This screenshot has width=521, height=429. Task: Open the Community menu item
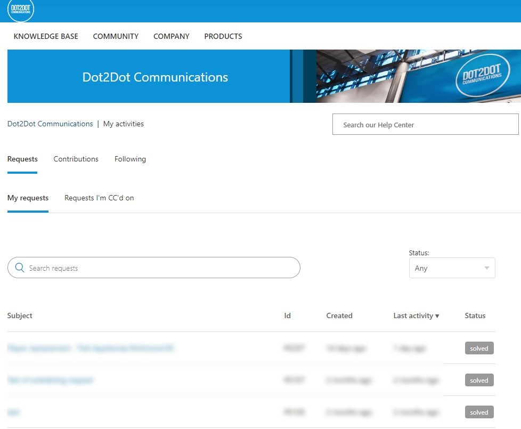116,36
